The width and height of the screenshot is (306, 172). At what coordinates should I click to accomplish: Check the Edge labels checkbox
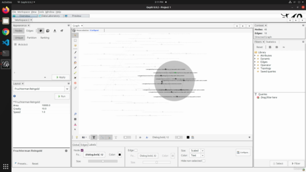pos(136,150)
